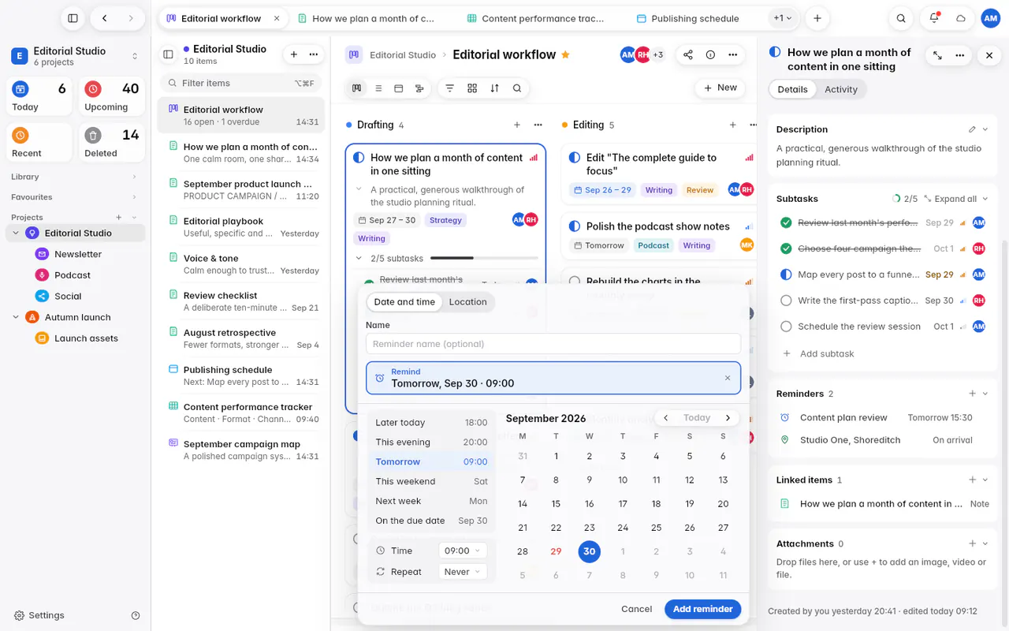The height and width of the screenshot is (631, 1009).
Task: Open the notifications bell
Action: click(934, 18)
